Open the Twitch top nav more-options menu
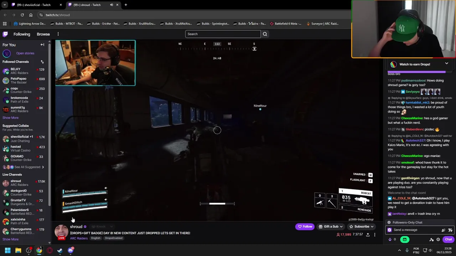 58,34
